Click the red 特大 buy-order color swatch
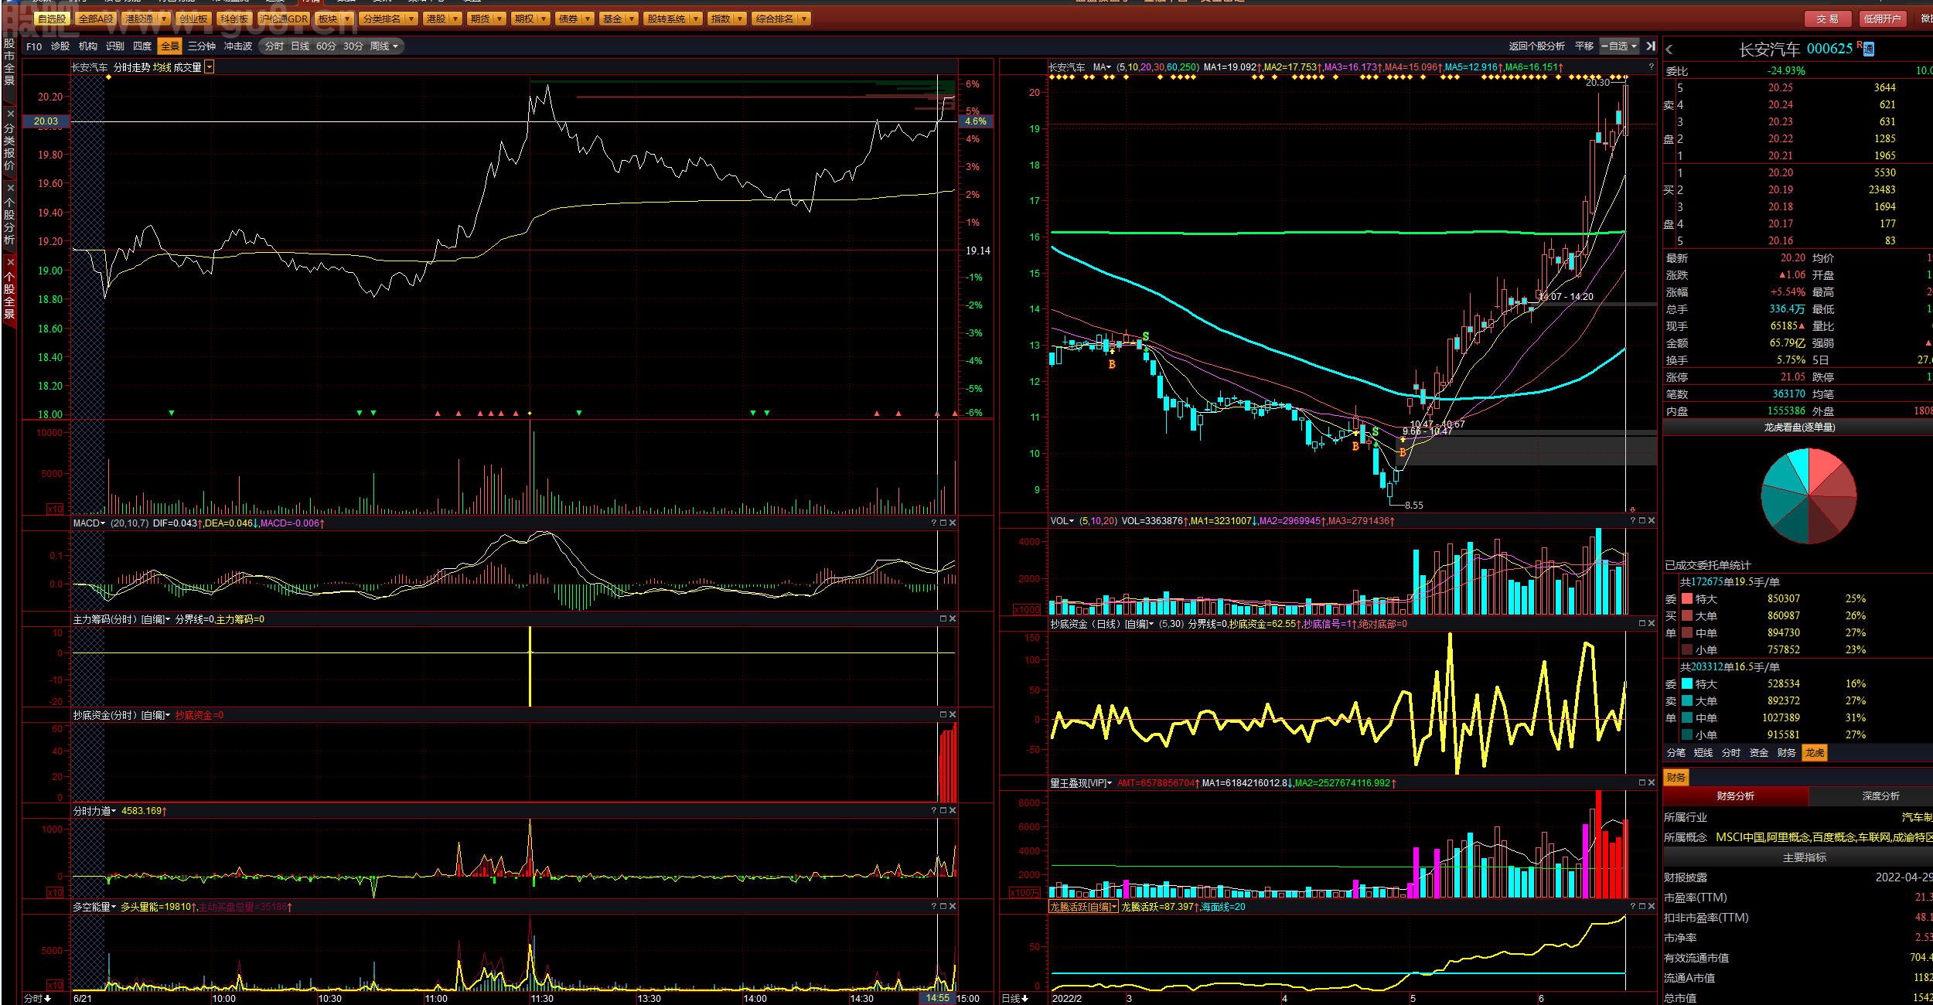The width and height of the screenshot is (1933, 1005). tap(1687, 599)
